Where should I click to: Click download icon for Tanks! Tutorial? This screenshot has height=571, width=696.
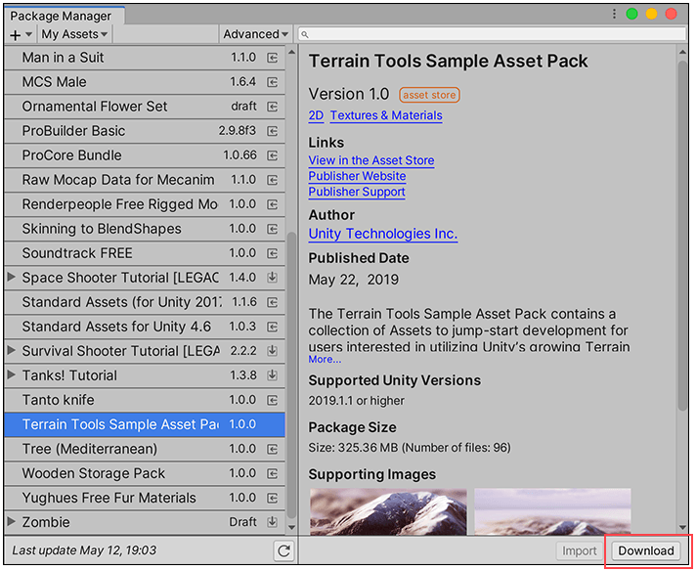(272, 375)
